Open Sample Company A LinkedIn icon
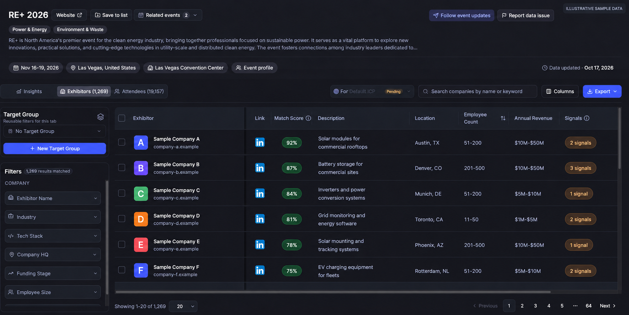 pos(260,142)
